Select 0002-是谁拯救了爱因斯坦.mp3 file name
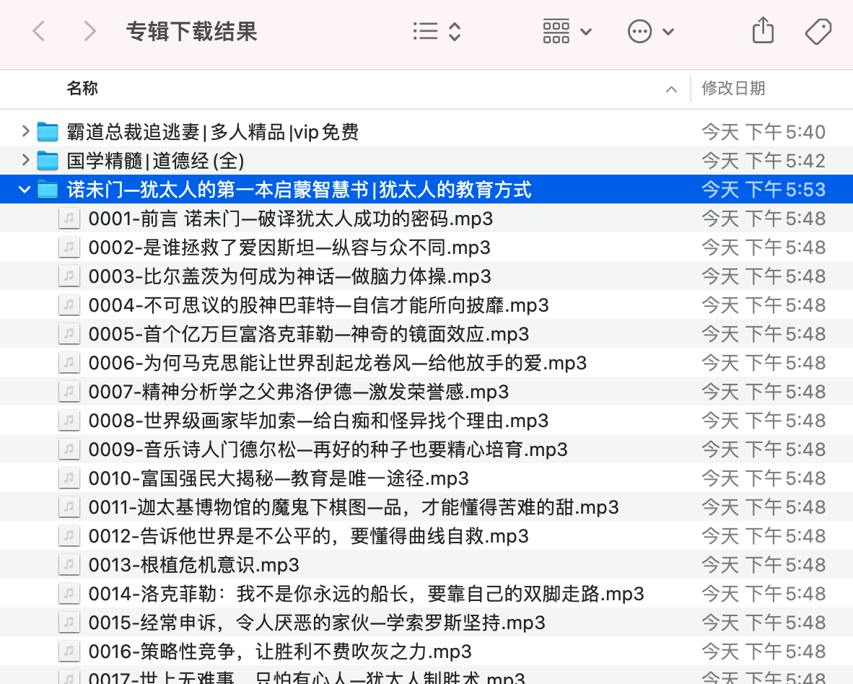The height and width of the screenshot is (684, 853). [x=289, y=247]
